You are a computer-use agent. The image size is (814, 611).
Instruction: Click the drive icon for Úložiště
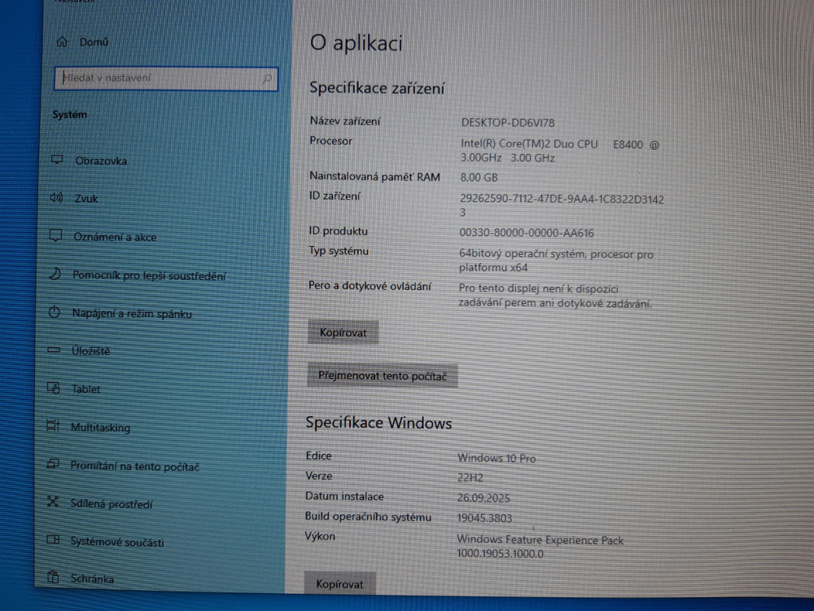pyautogui.click(x=54, y=349)
